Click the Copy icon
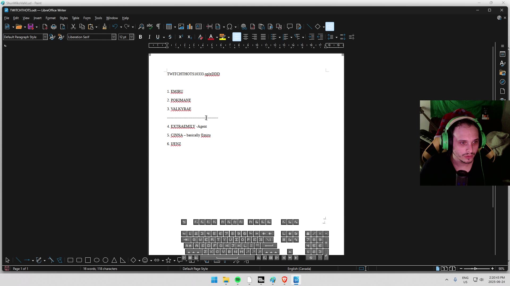Screen dimensions: 510x286 82,26
